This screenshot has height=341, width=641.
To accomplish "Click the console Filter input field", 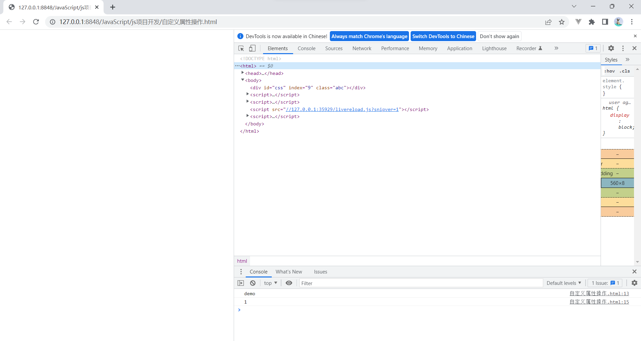I will click(367, 283).
